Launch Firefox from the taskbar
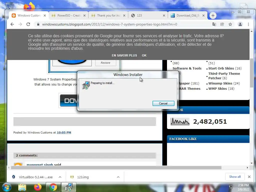The image size is (256, 192). point(37,187)
